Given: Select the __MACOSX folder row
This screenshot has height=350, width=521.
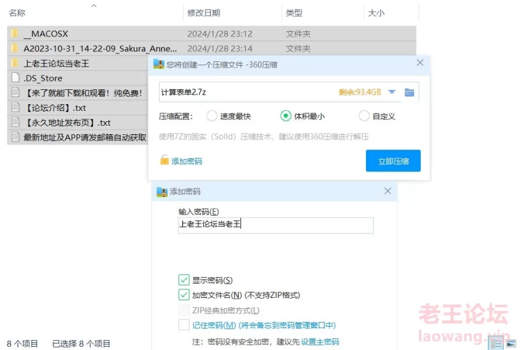Looking at the screenshot, I should [x=211, y=34].
